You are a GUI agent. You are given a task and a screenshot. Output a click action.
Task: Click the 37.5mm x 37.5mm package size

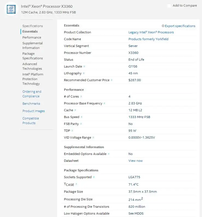point(143,192)
